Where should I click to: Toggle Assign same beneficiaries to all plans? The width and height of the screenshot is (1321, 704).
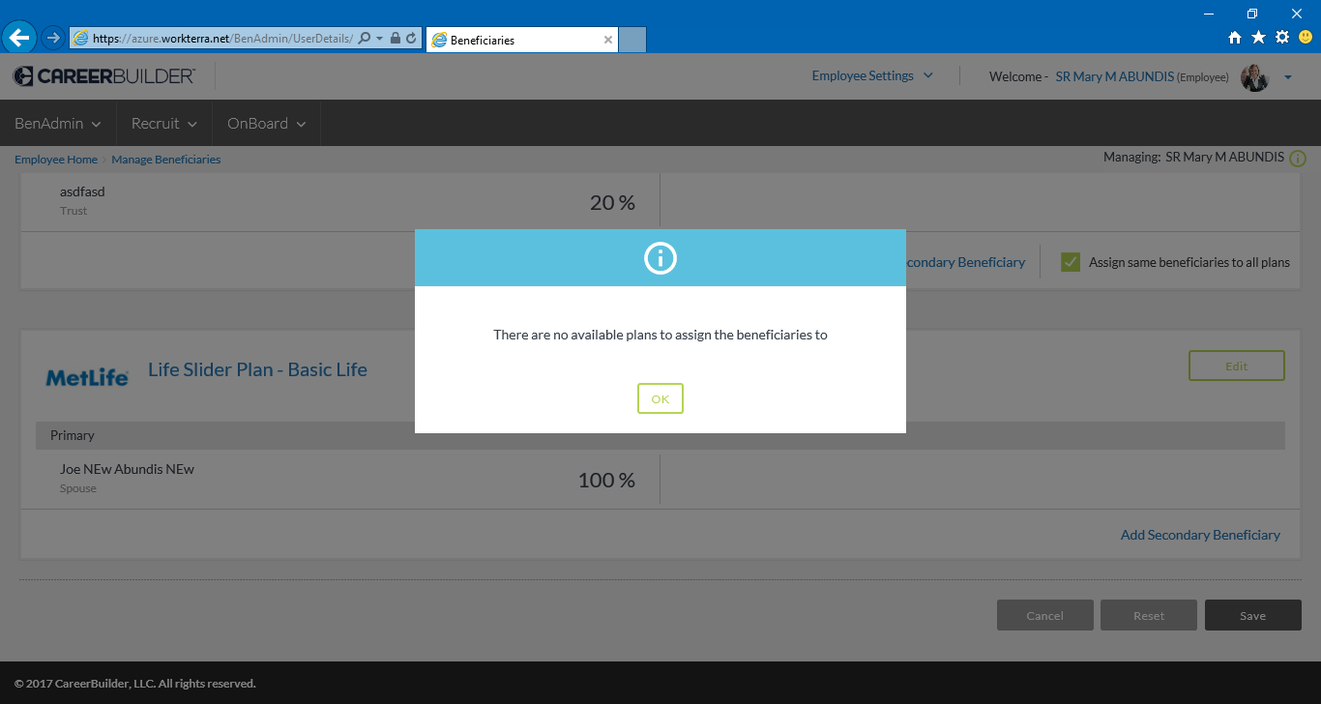click(x=1070, y=262)
